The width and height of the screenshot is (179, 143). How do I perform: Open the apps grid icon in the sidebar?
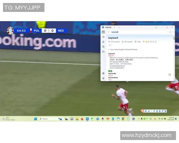103,73
